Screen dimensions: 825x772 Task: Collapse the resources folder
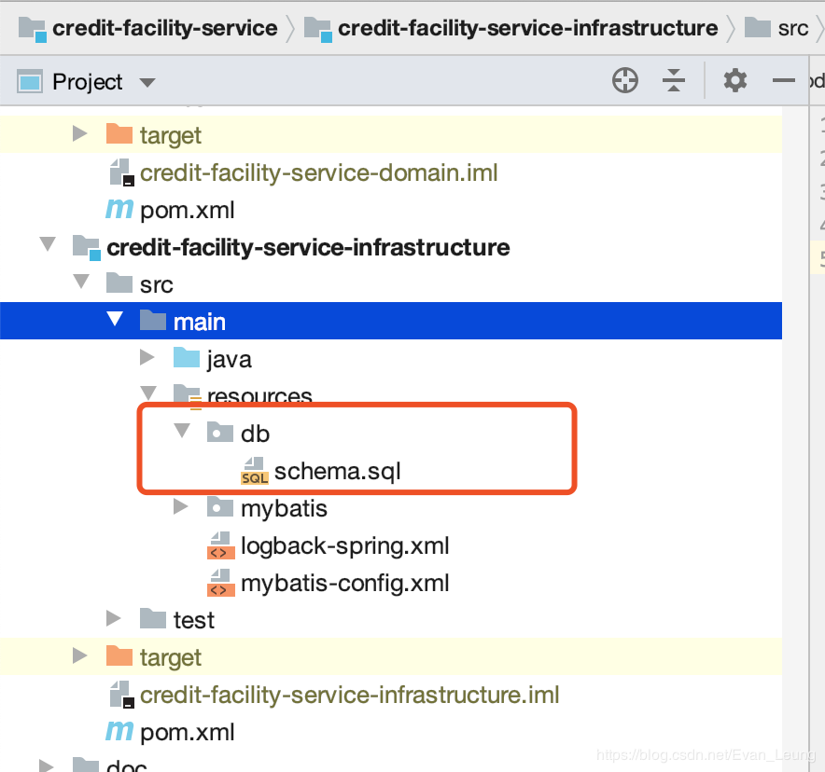[x=148, y=393]
